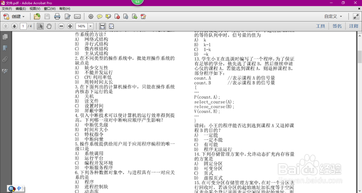Click the IME language bar logo icon

pos(12,188)
